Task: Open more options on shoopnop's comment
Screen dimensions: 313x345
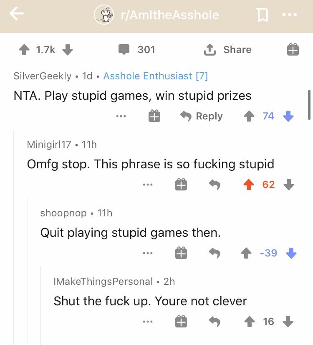Action: [147, 253]
